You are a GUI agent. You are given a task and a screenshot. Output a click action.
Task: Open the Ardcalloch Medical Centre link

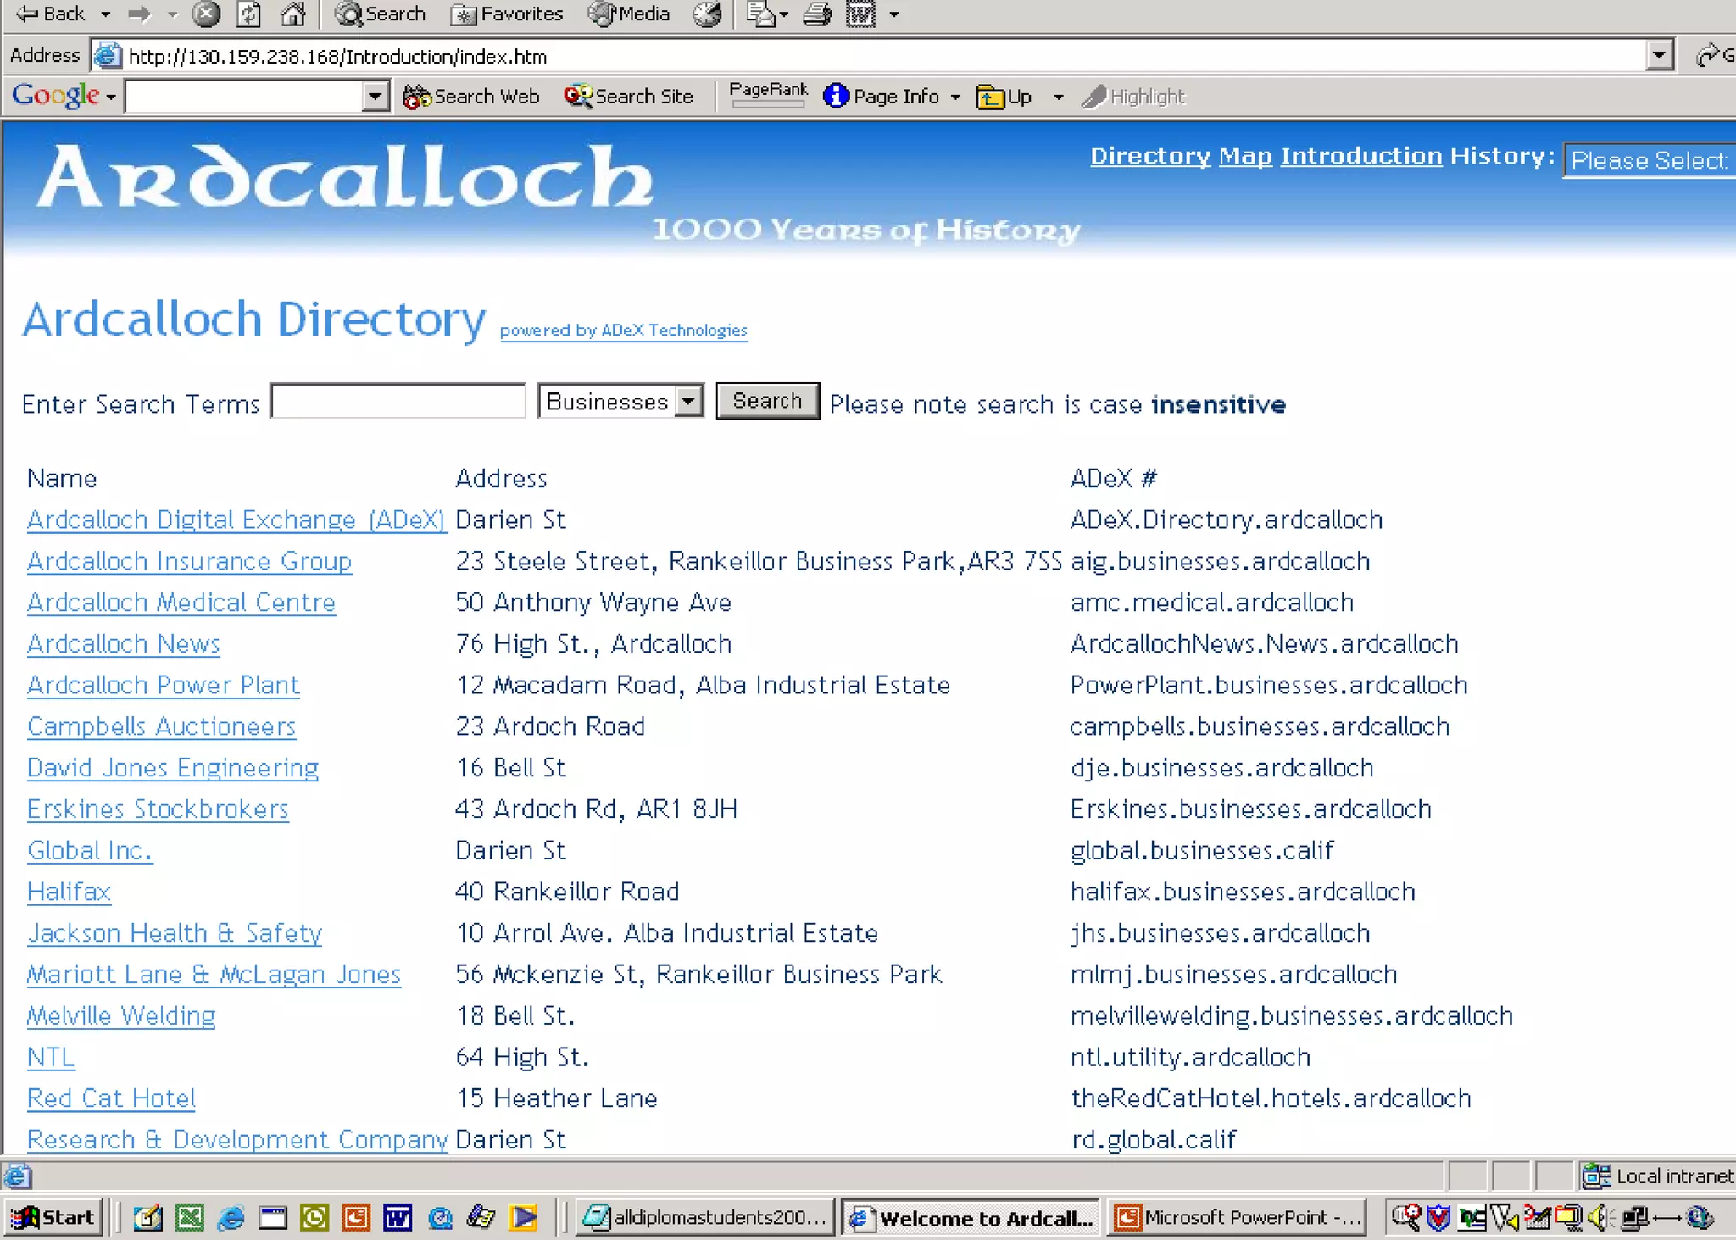[181, 603]
